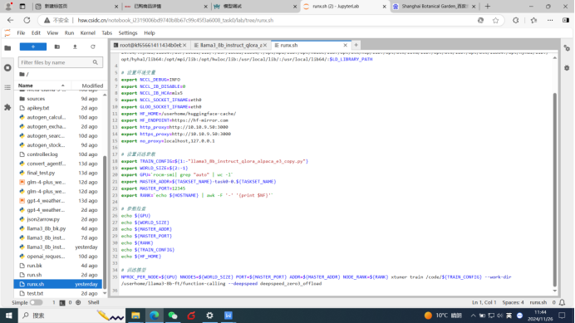
Task: Open the Windows Start menu
Action: pyautogui.click(x=9, y=316)
